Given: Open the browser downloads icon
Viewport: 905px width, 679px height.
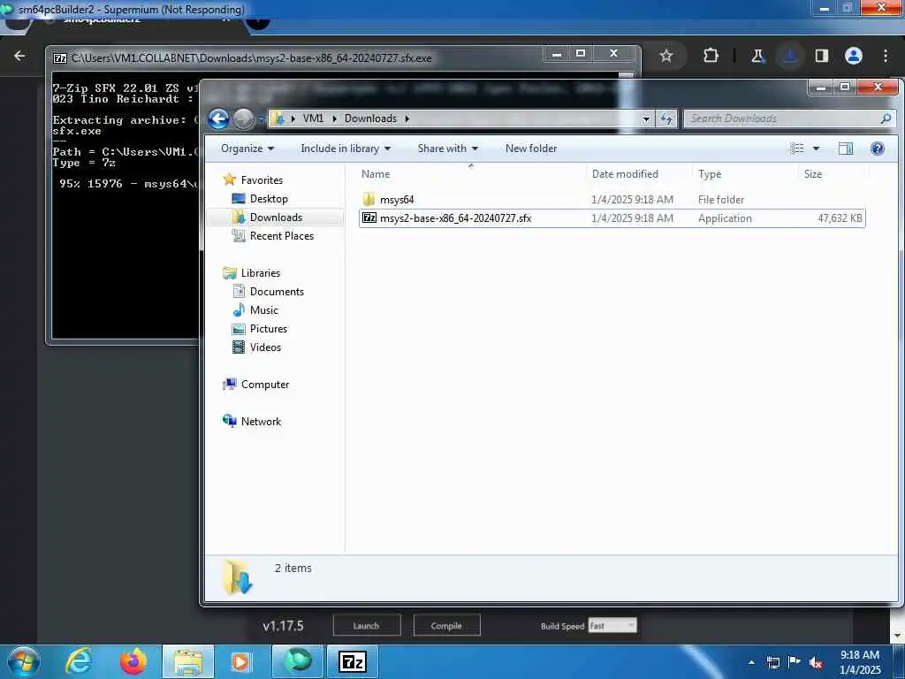Looking at the screenshot, I should [x=789, y=56].
